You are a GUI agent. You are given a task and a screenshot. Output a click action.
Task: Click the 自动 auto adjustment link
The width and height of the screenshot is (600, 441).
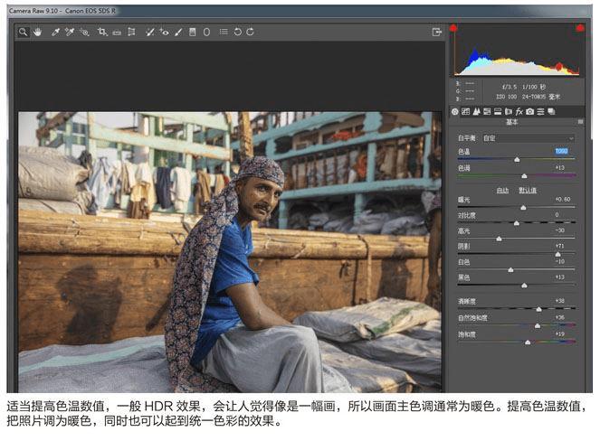pos(502,191)
